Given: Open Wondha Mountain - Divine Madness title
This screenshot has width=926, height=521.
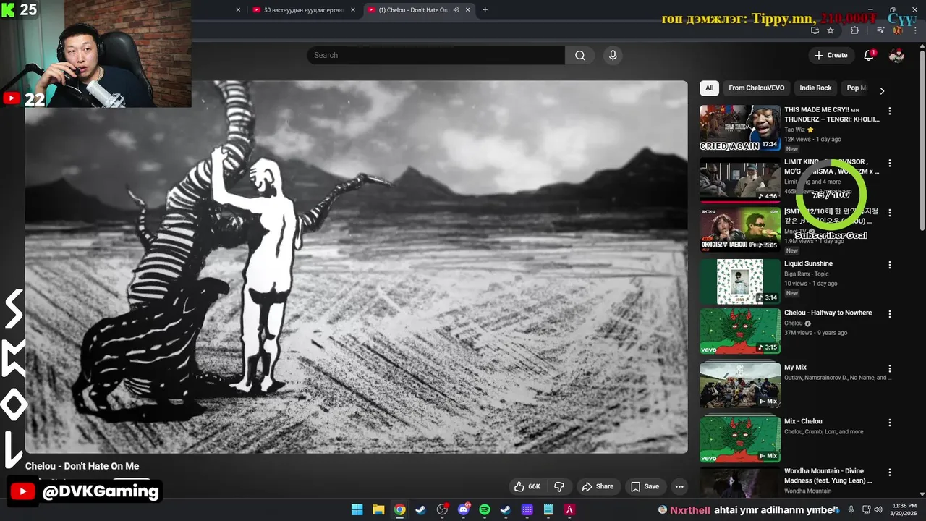Looking at the screenshot, I should pos(828,475).
